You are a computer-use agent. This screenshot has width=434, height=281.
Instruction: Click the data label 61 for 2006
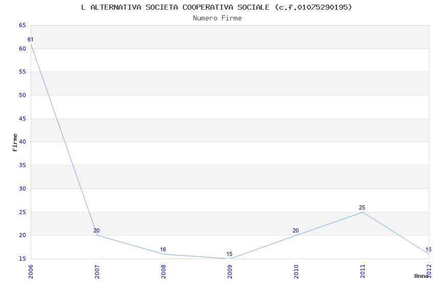(x=30, y=39)
